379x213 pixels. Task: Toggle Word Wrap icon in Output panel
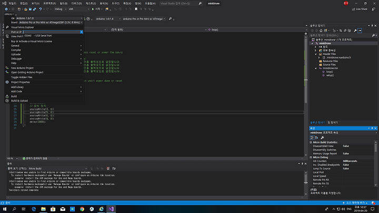pos(114,168)
